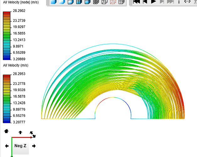Step back one animation frame

pos(145,2)
